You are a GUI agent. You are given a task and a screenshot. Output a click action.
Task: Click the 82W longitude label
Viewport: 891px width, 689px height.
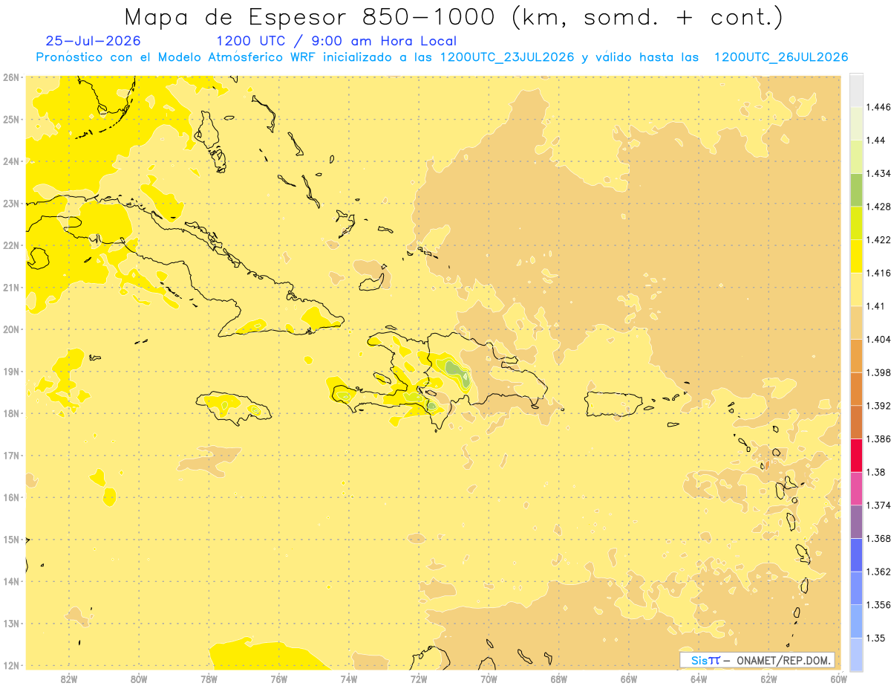click(x=68, y=679)
